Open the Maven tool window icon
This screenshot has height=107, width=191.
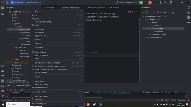click(188, 22)
